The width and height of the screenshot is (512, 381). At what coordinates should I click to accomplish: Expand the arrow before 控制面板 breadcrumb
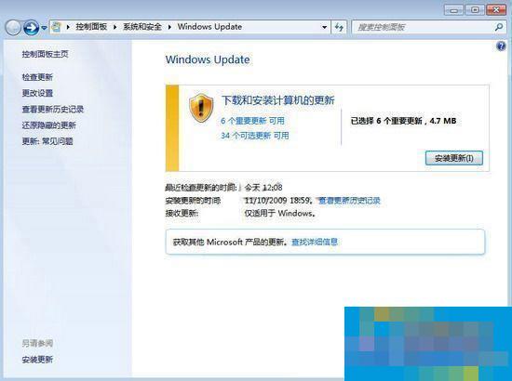pos(68,27)
